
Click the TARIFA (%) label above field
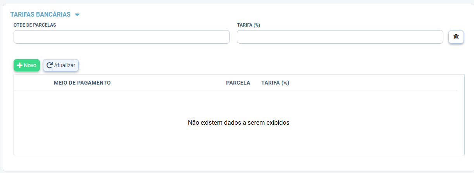[x=248, y=25]
